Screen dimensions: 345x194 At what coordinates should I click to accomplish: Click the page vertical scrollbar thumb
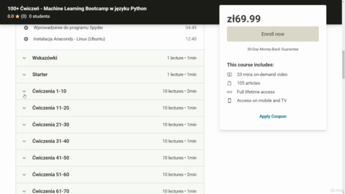coord(343,65)
